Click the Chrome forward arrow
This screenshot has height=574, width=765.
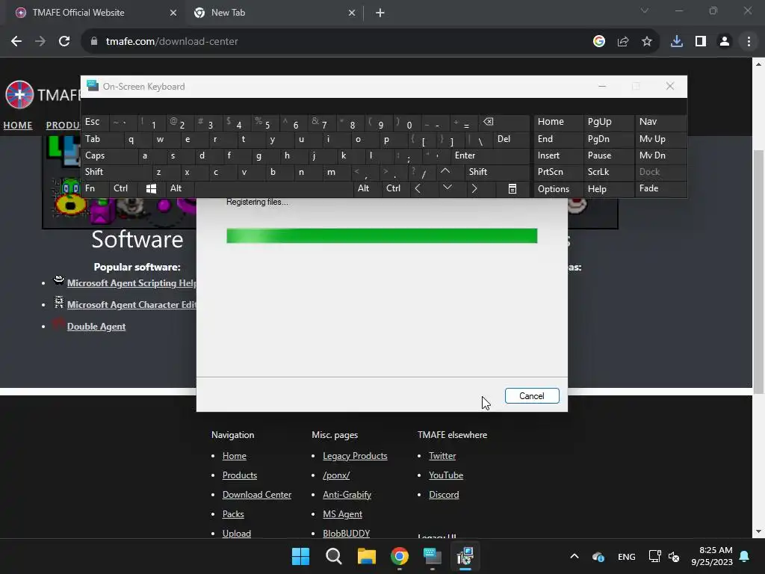tap(40, 42)
